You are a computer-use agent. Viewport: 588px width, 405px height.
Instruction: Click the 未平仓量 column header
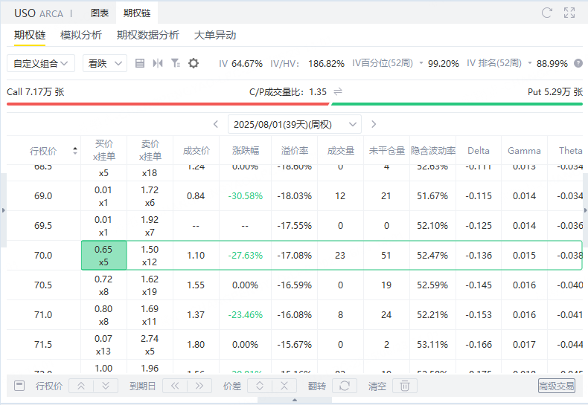pos(386,150)
